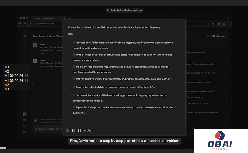
Task: Pause the Devin session playback
Action: [67, 131]
